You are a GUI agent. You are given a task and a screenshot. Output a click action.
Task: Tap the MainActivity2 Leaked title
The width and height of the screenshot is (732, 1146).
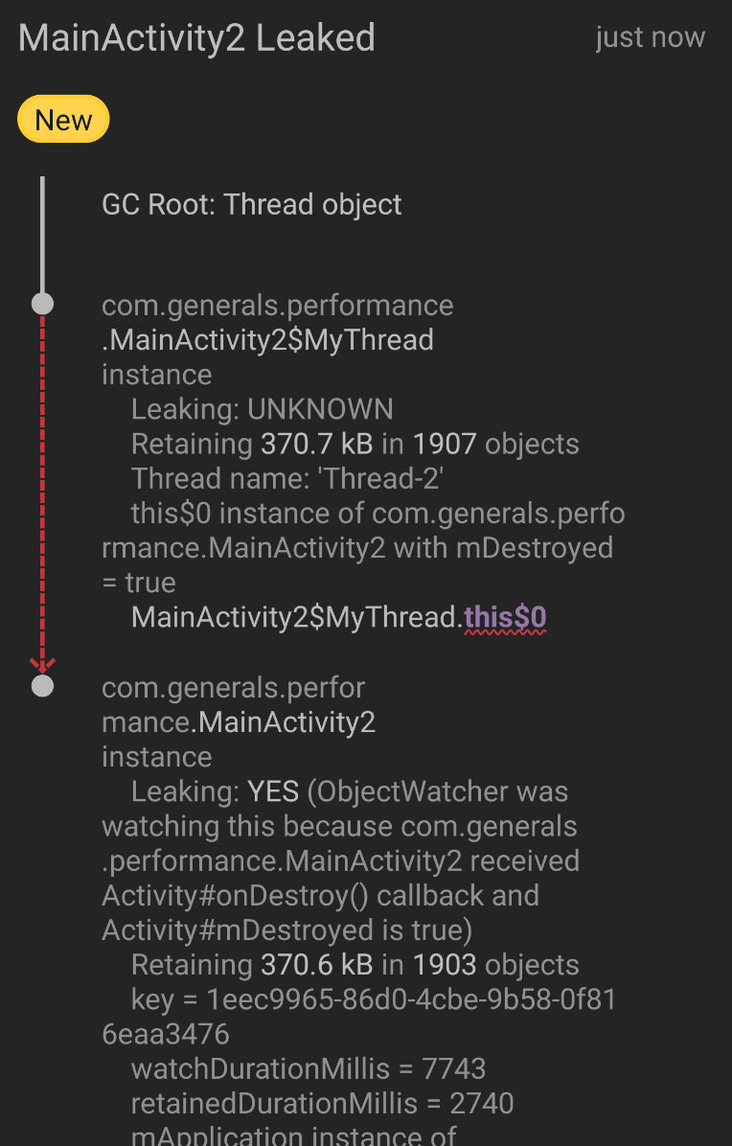196,38
